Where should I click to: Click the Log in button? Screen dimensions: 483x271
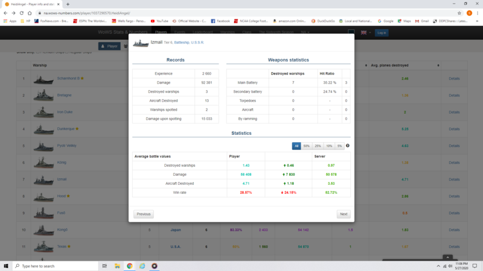click(382, 33)
